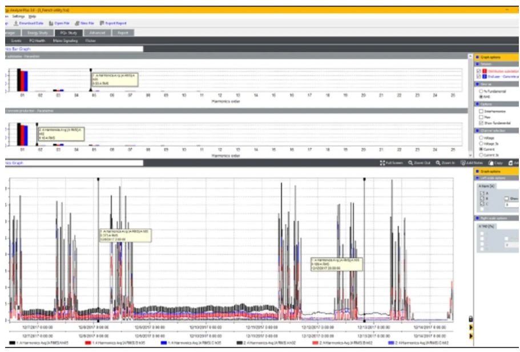The height and width of the screenshot is (352, 520).
Task: Click the upper yellow arrow beside the time axis
Action: coord(471,328)
